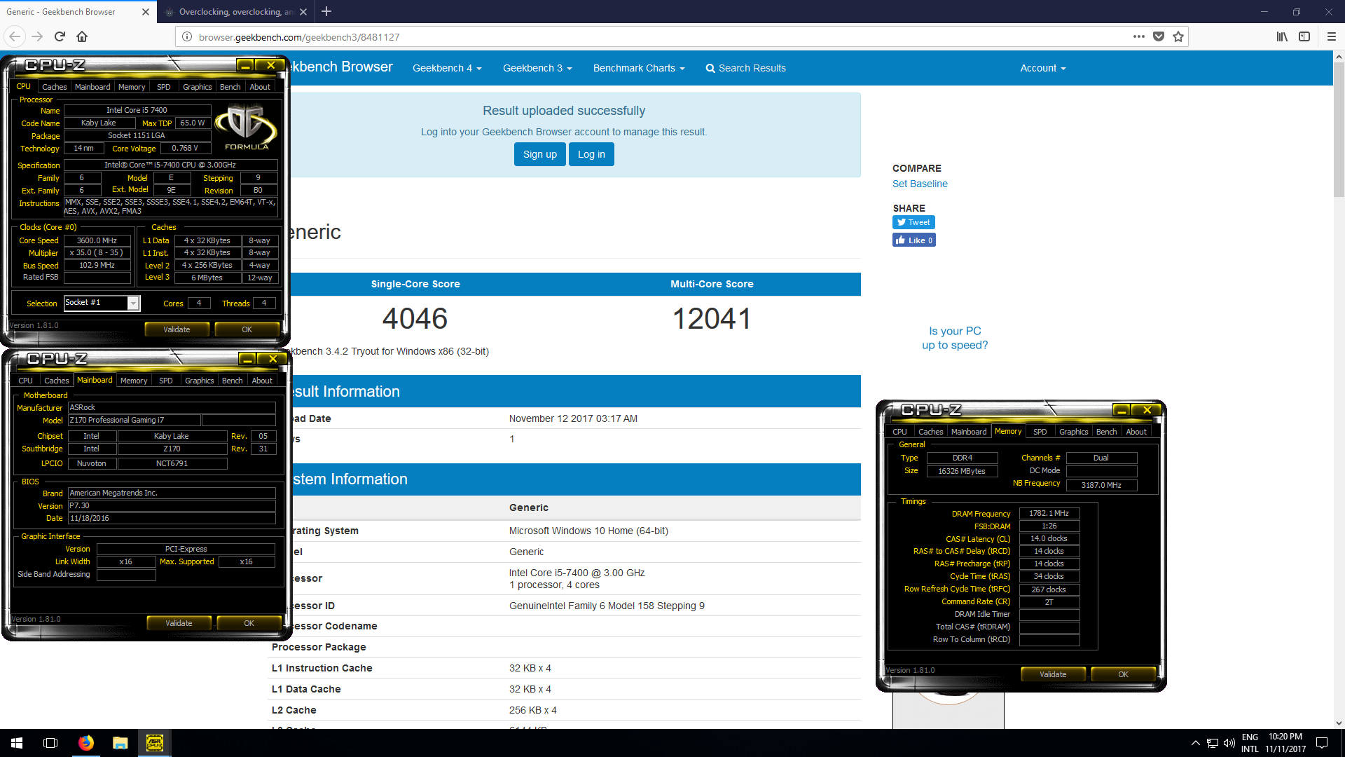Switch to Caches tab in top CPU-Z window
The image size is (1345, 757).
pos(54,87)
